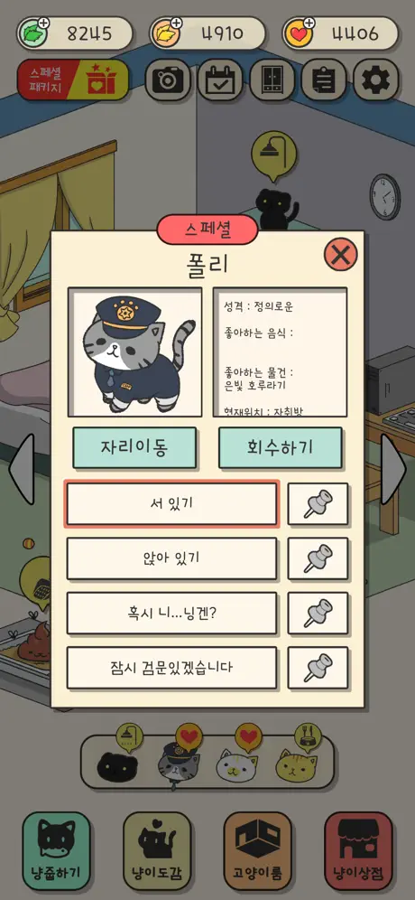Close the 폴리 cat info popup
Image resolution: width=415 pixels, height=900 pixels.
click(340, 254)
